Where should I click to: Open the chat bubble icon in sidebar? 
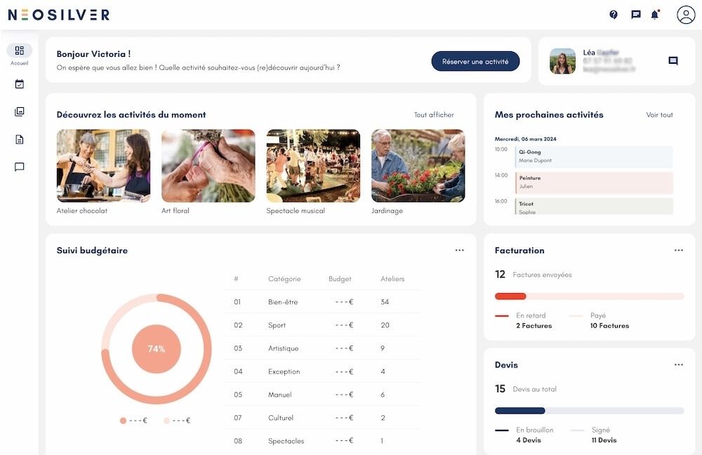coord(19,167)
